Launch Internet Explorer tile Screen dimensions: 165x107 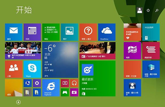click(51, 88)
